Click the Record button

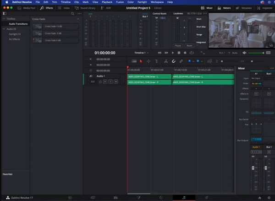point(185,53)
